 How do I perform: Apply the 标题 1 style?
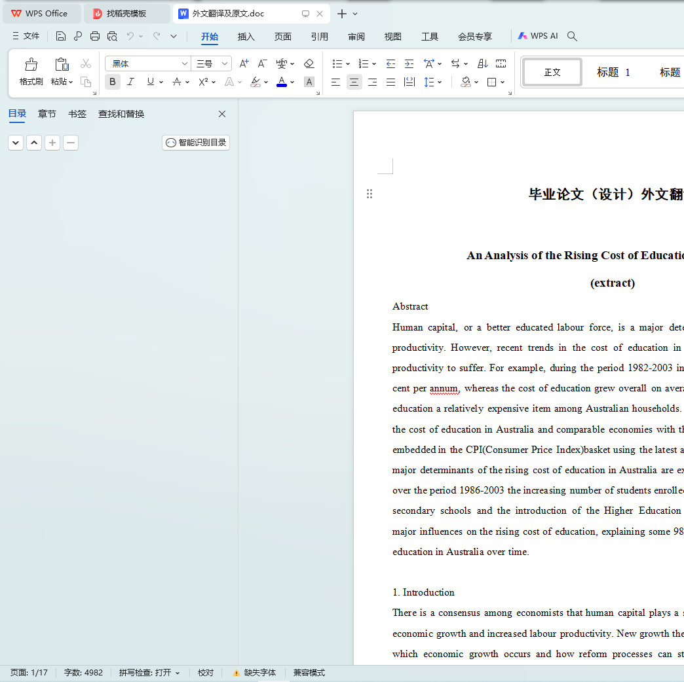(613, 73)
